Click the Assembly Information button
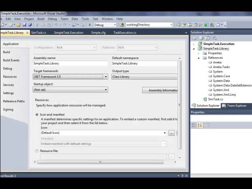 point(160,90)
